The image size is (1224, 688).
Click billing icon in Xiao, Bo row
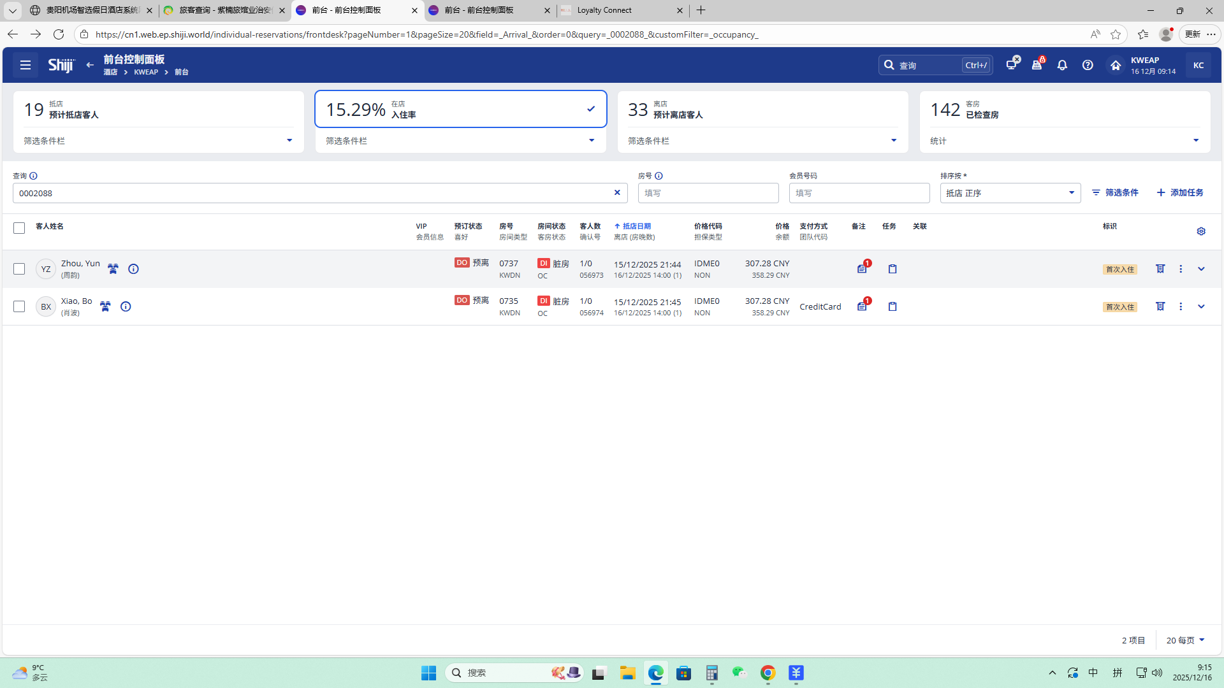coord(1160,306)
